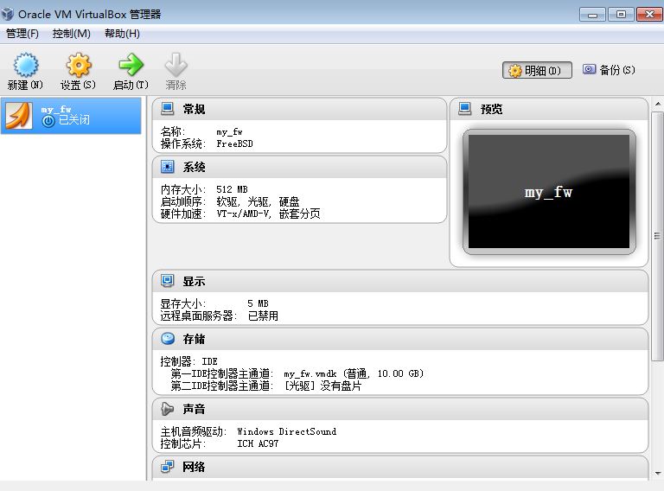Viewport: 664px width, 491px height.
Task: Click the FreeBSD operating system value
Action: click(234, 143)
